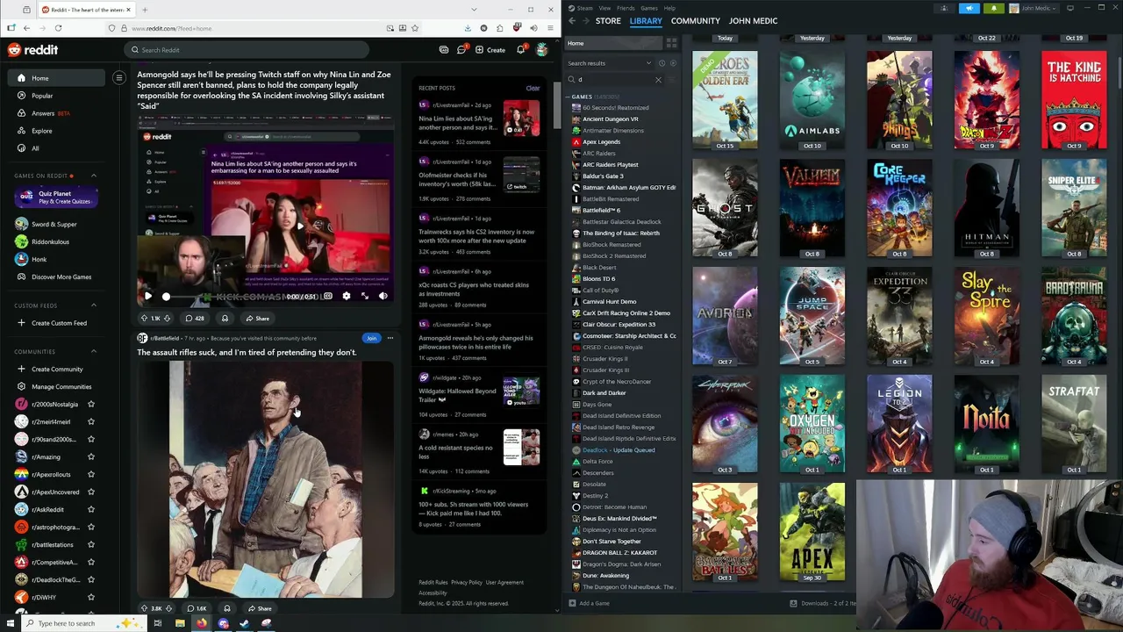The height and width of the screenshot is (632, 1123).
Task: Favorite r/Amazing with star toggle
Action: (x=90, y=456)
